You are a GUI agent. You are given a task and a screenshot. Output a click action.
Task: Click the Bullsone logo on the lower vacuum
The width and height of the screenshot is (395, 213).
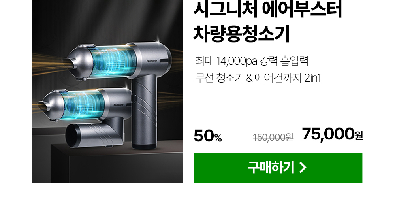pyautogui.click(x=118, y=105)
